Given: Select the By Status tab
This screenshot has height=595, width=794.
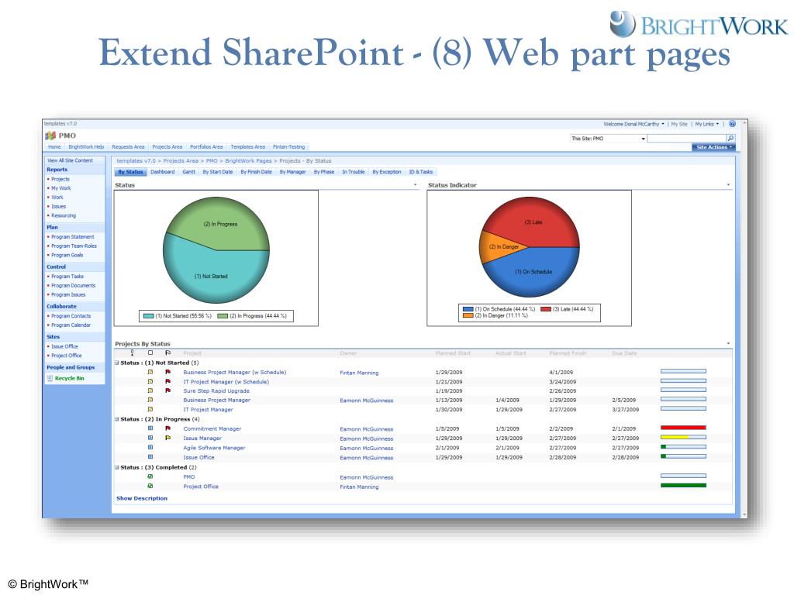Looking at the screenshot, I should [130, 172].
